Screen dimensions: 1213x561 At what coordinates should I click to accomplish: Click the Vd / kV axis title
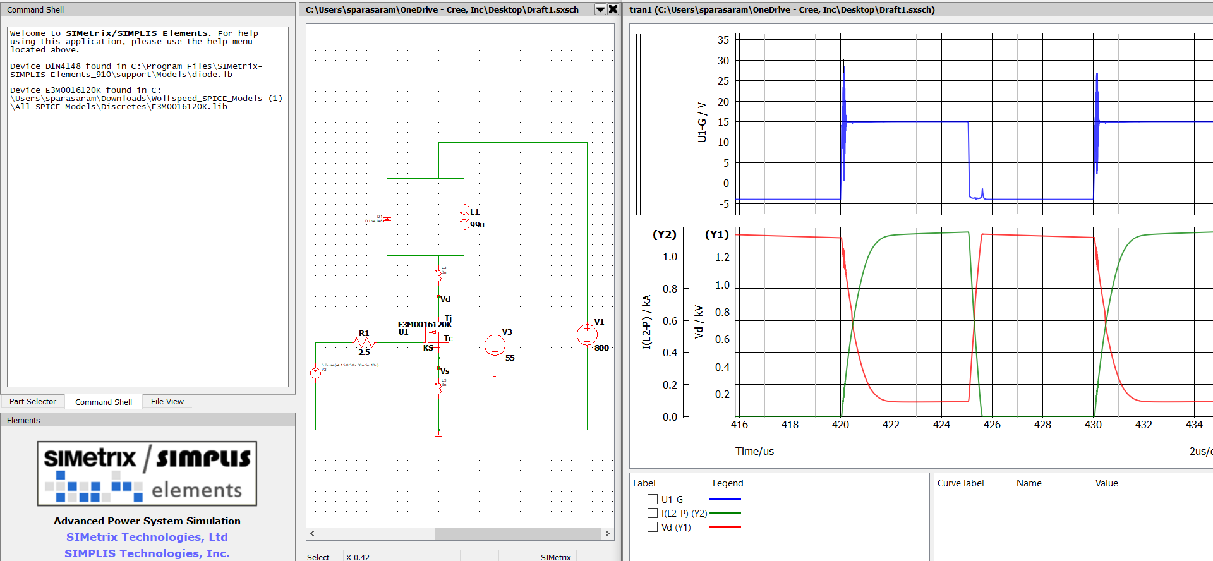pos(699,322)
